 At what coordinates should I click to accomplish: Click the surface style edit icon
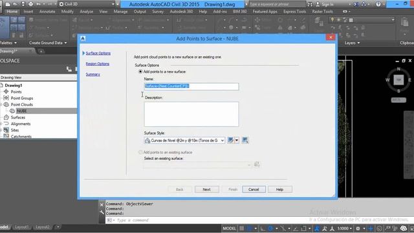pyautogui.click(x=230, y=140)
